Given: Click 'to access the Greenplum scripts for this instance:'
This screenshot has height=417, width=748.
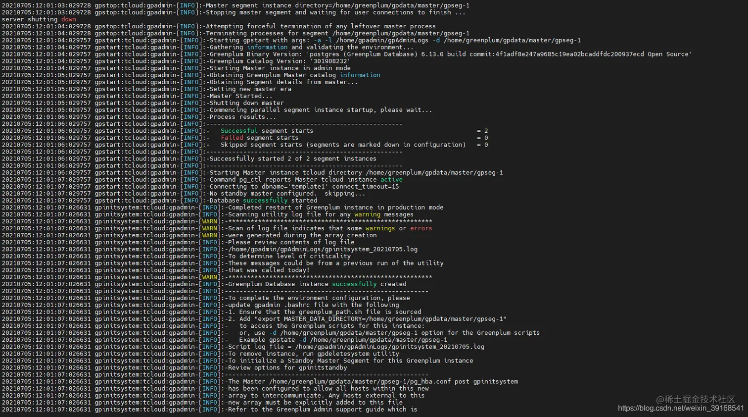Looking at the screenshot, I should (x=332, y=326).
